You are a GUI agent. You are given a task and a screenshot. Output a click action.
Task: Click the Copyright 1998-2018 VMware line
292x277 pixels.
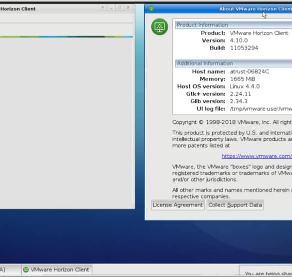click(x=232, y=122)
